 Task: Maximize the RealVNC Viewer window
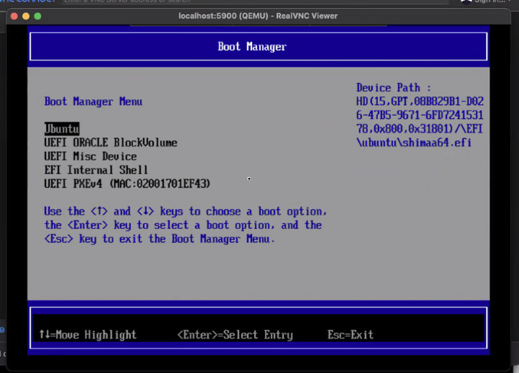click(x=37, y=16)
